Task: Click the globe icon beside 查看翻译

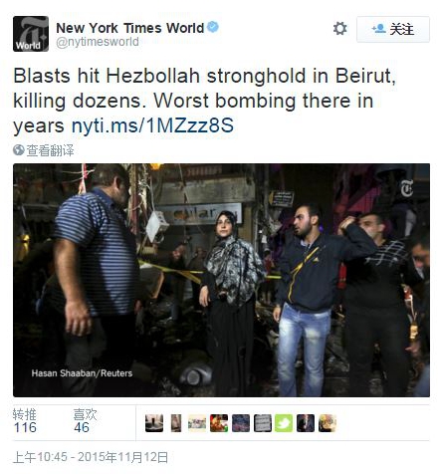Action: [x=19, y=150]
